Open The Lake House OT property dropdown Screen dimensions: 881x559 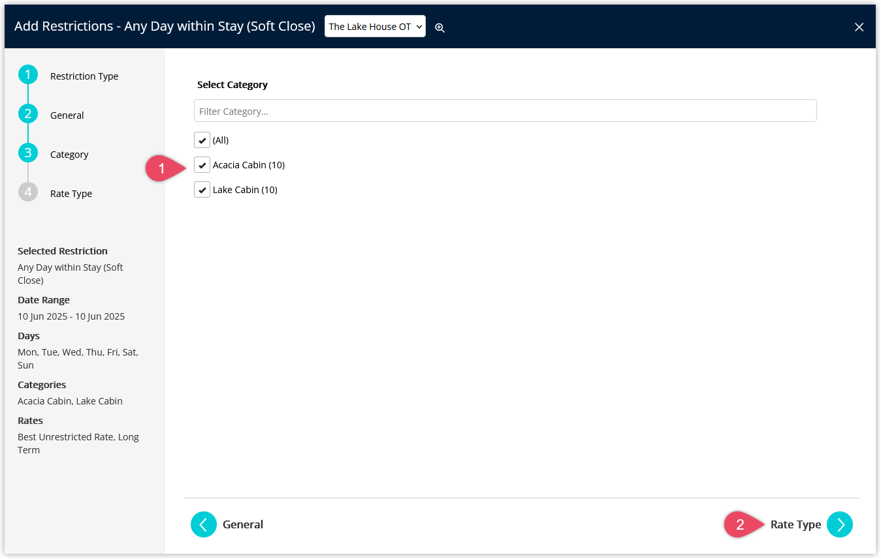tap(375, 27)
